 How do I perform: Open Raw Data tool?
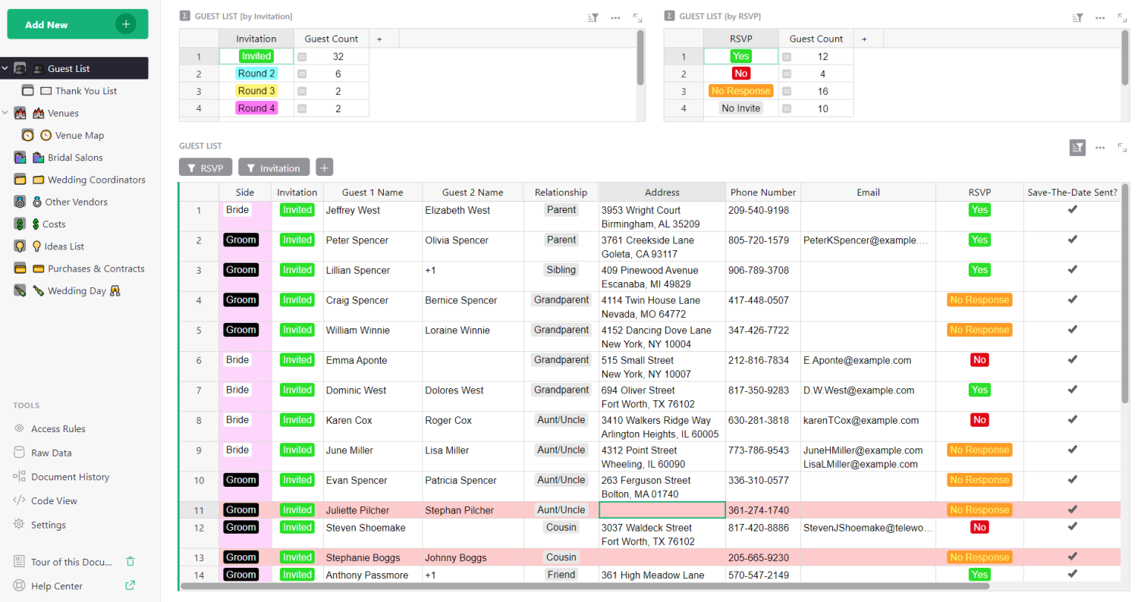[52, 453]
